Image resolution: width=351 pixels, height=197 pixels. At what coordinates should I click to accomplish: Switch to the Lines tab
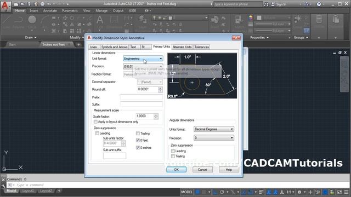tap(93, 47)
